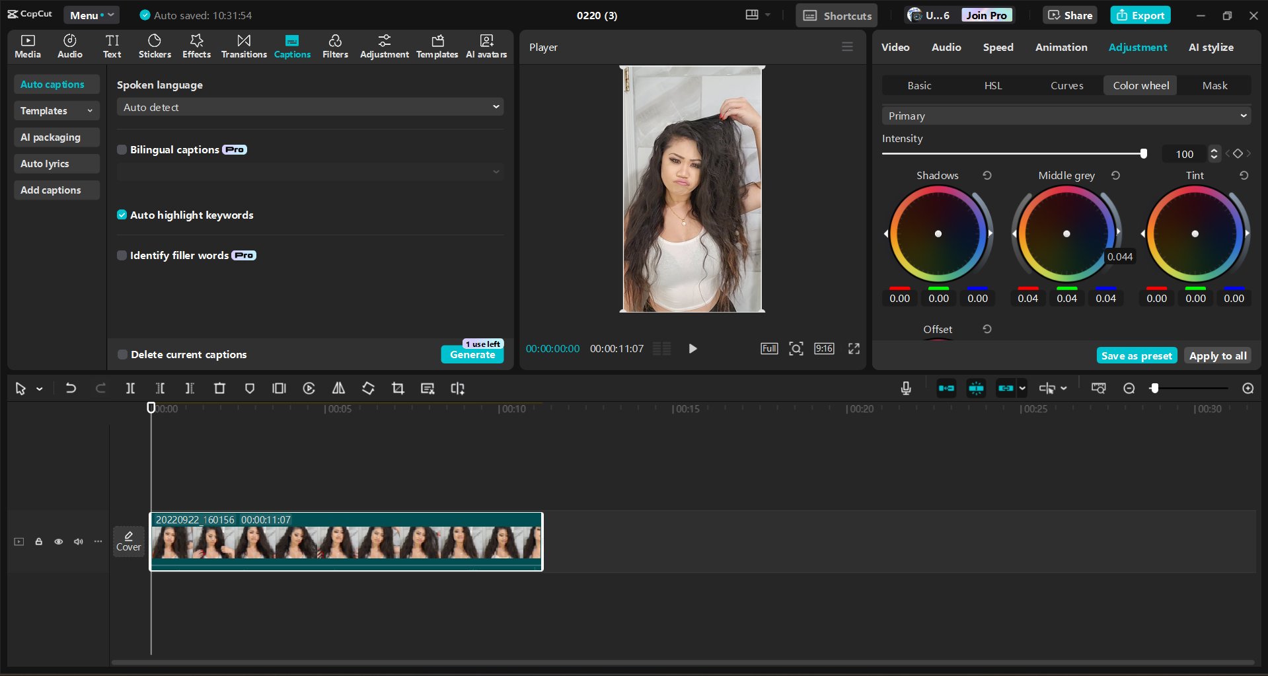Open the Spoken language dropdown
Screen dimensions: 1268x676
point(309,106)
